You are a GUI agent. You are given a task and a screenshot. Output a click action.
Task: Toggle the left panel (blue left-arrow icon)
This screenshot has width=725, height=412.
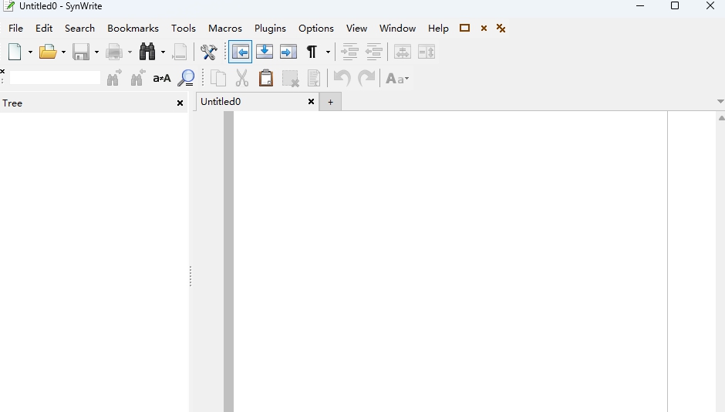pyautogui.click(x=241, y=52)
